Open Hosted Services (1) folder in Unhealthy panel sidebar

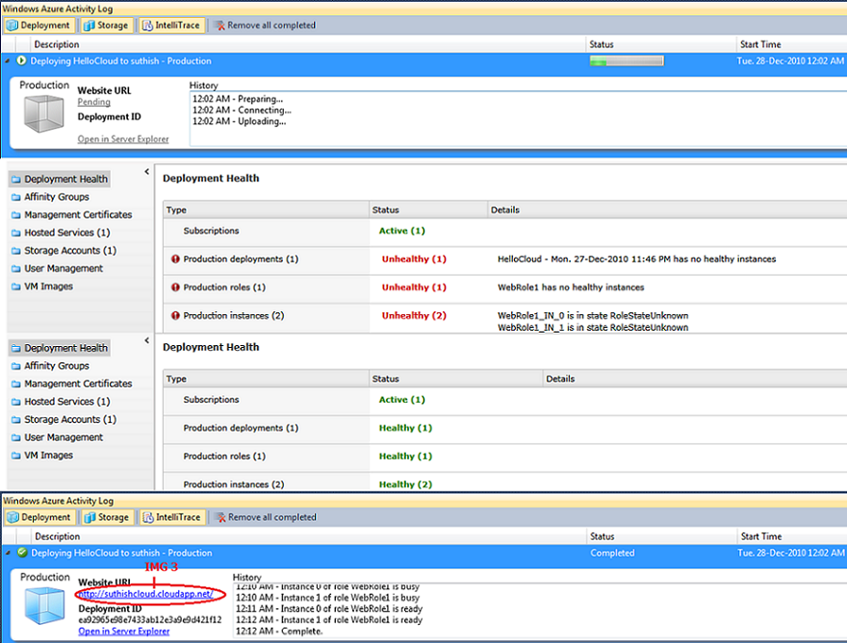[61, 233]
